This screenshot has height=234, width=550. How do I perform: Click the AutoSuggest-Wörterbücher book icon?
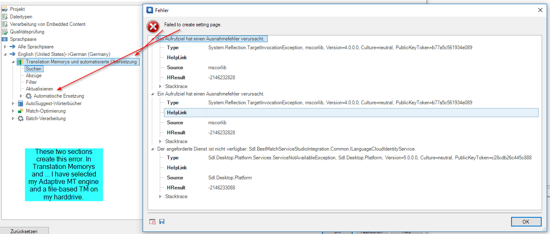(x=20, y=103)
